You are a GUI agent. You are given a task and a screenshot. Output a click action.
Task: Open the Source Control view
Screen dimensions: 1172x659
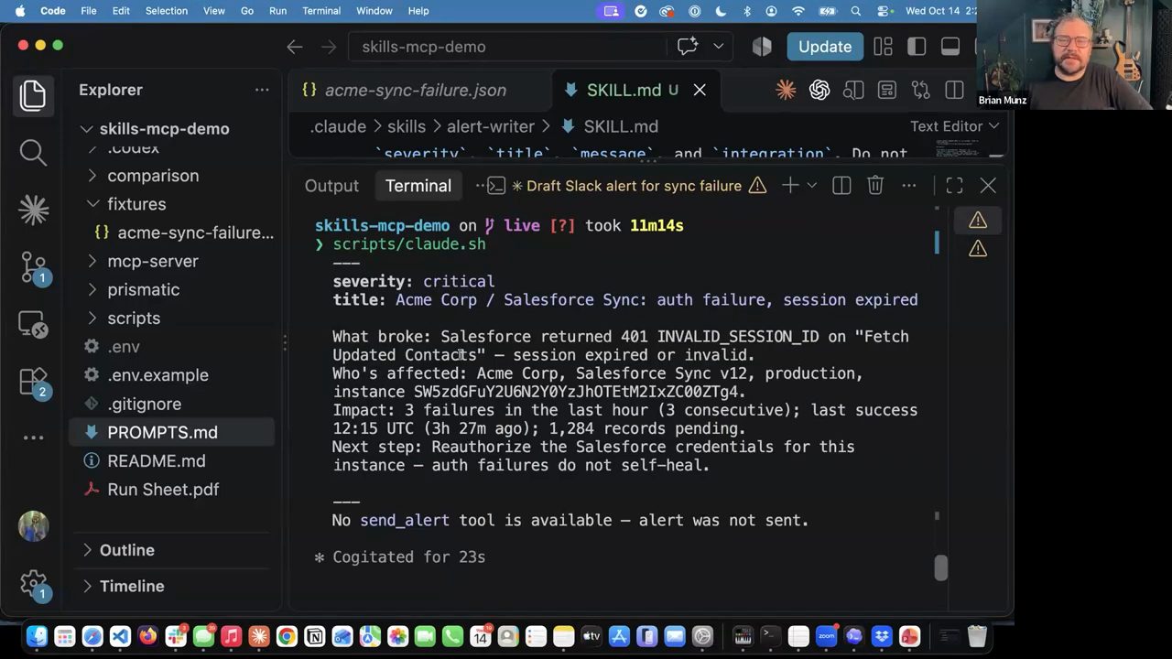click(33, 266)
